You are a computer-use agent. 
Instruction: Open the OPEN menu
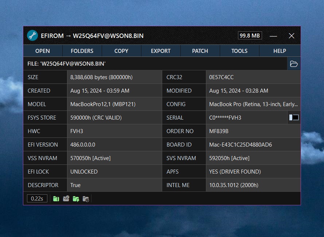click(x=43, y=51)
